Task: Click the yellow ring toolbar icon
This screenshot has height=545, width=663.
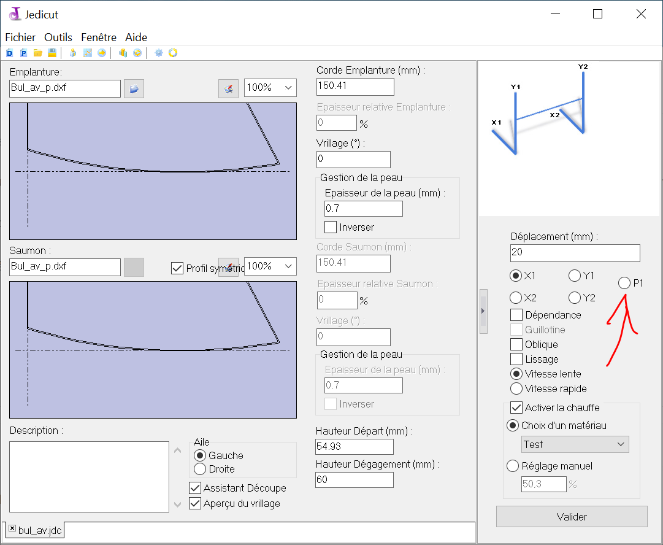Action: coord(173,53)
